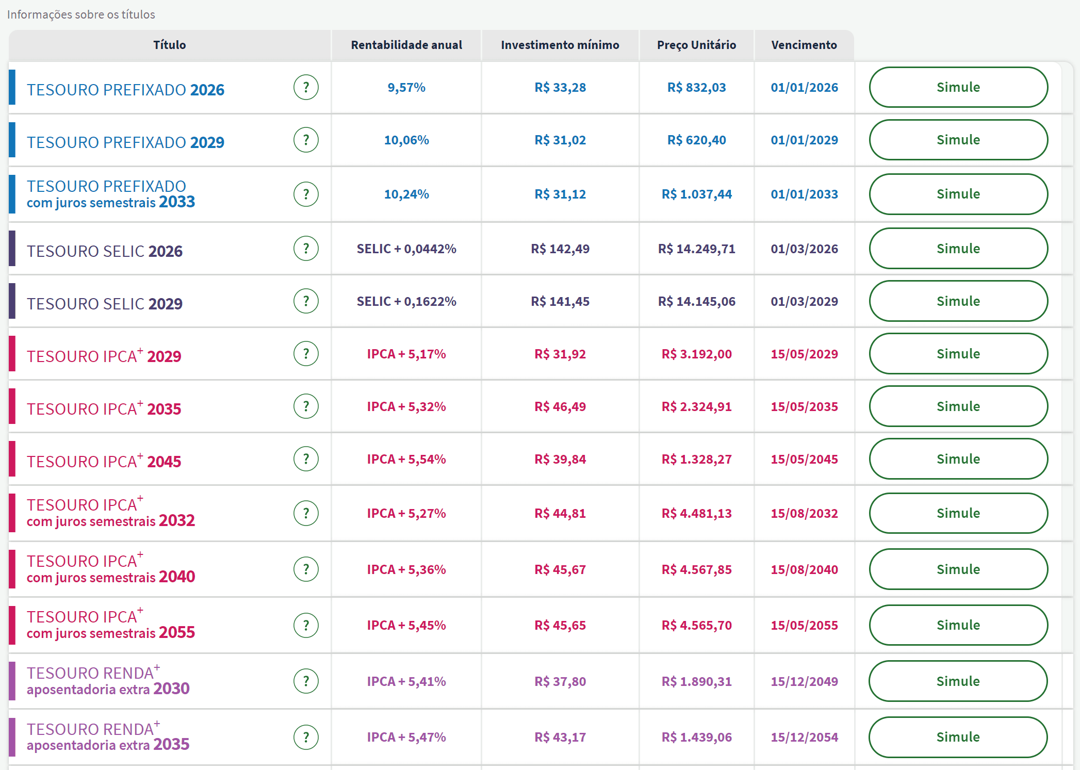Click the 01/01/2033 maturity date
Image resolution: width=1080 pixels, height=770 pixels.
(x=804, y=194)
